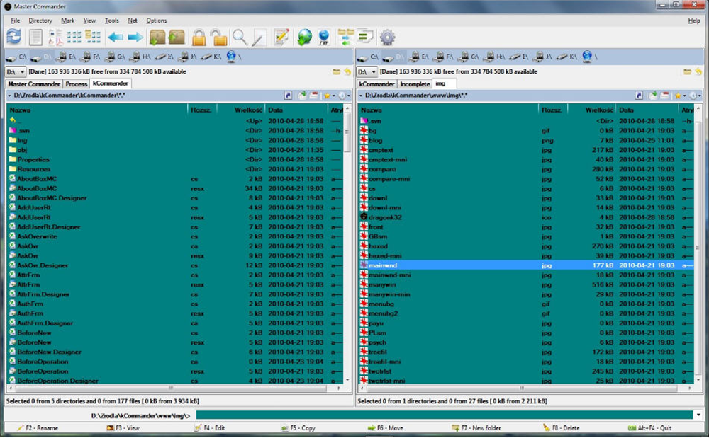709x438 pixels.
Task: Open settings with the gear icon
Action: 388,37
